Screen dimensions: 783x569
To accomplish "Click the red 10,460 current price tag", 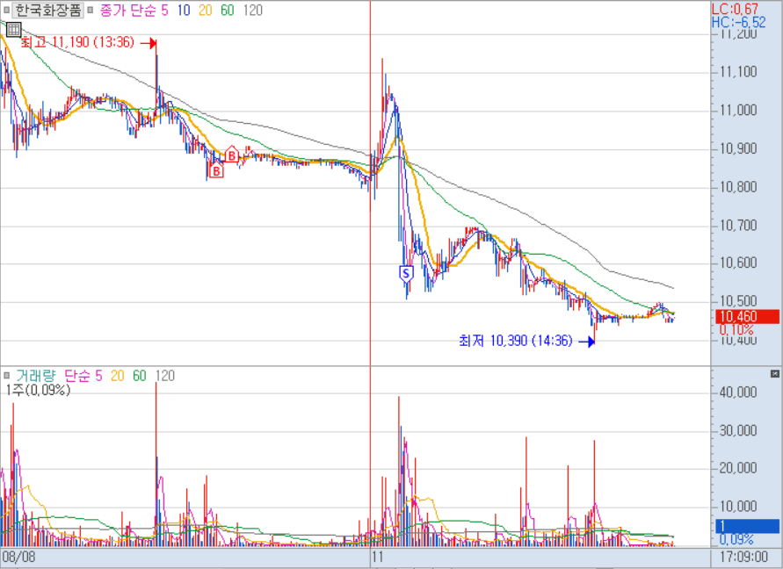I will [x=748, y=317].
